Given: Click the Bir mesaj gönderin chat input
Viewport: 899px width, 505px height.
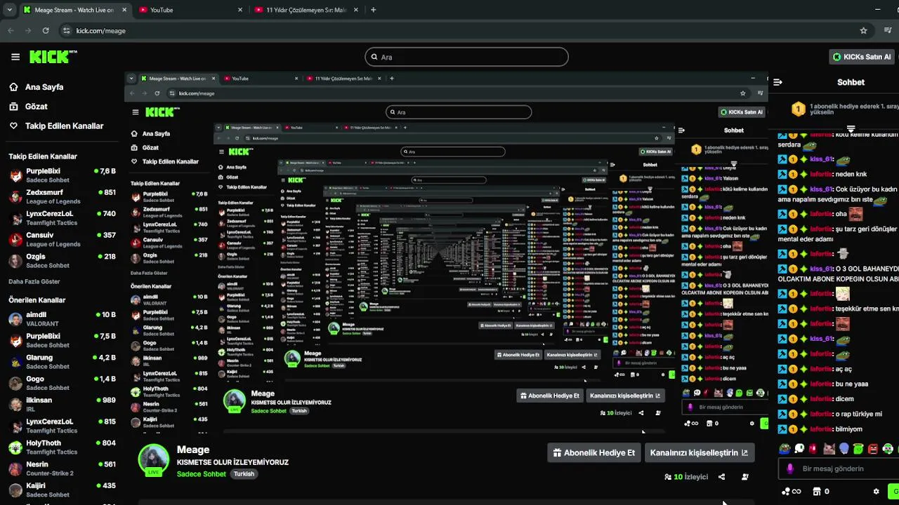Looking at the screenshot, I should 839,469.
